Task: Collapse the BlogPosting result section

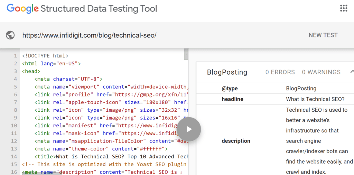Action: [352, 72]
